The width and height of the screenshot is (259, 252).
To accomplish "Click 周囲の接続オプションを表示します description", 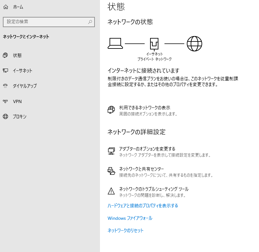I will click(148, 114).
